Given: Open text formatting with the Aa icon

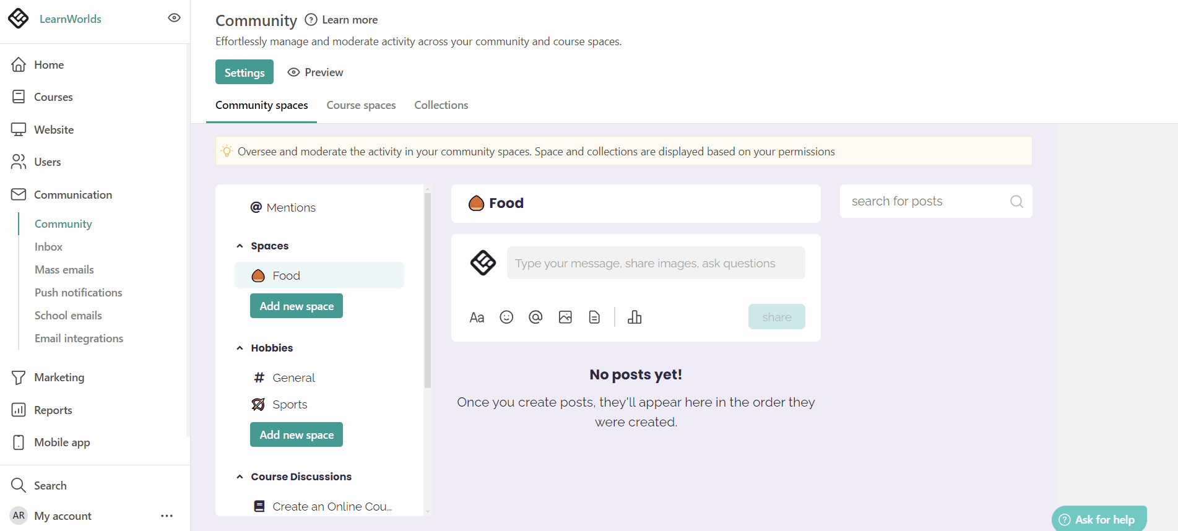Looking at the screenshot, I should [x=477, y=316].
